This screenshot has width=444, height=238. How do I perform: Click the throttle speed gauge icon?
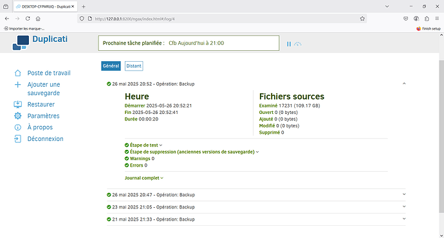click(x=297, y=44)
